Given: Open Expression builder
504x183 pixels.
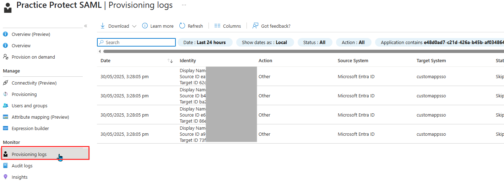Looking at the screenshot, I should click(x=30, y=129).
